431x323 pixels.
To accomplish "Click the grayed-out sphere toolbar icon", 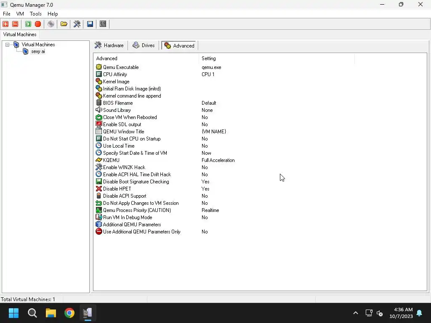I will tap(51, 24).
